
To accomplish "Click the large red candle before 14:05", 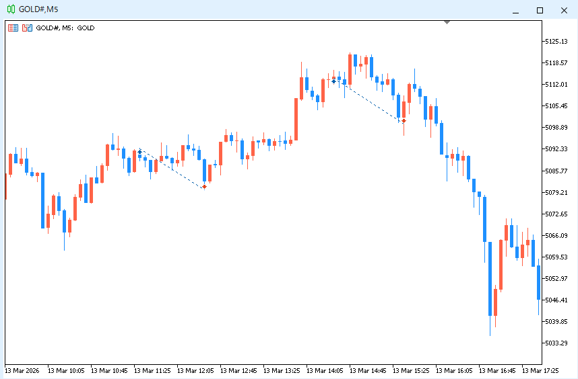I will [x=296, y=119].
